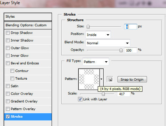This screenshot has width=166, height=126.
Task: Click the Snap to Origin button
Action: tap(132, 79)
